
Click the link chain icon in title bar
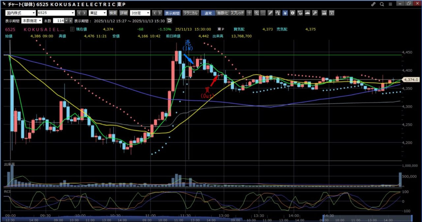click(x=374, y=4)
